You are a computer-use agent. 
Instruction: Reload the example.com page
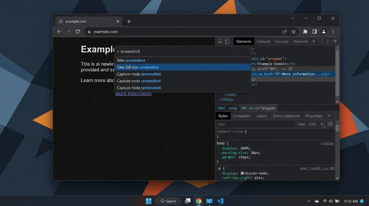pos(78,32)
